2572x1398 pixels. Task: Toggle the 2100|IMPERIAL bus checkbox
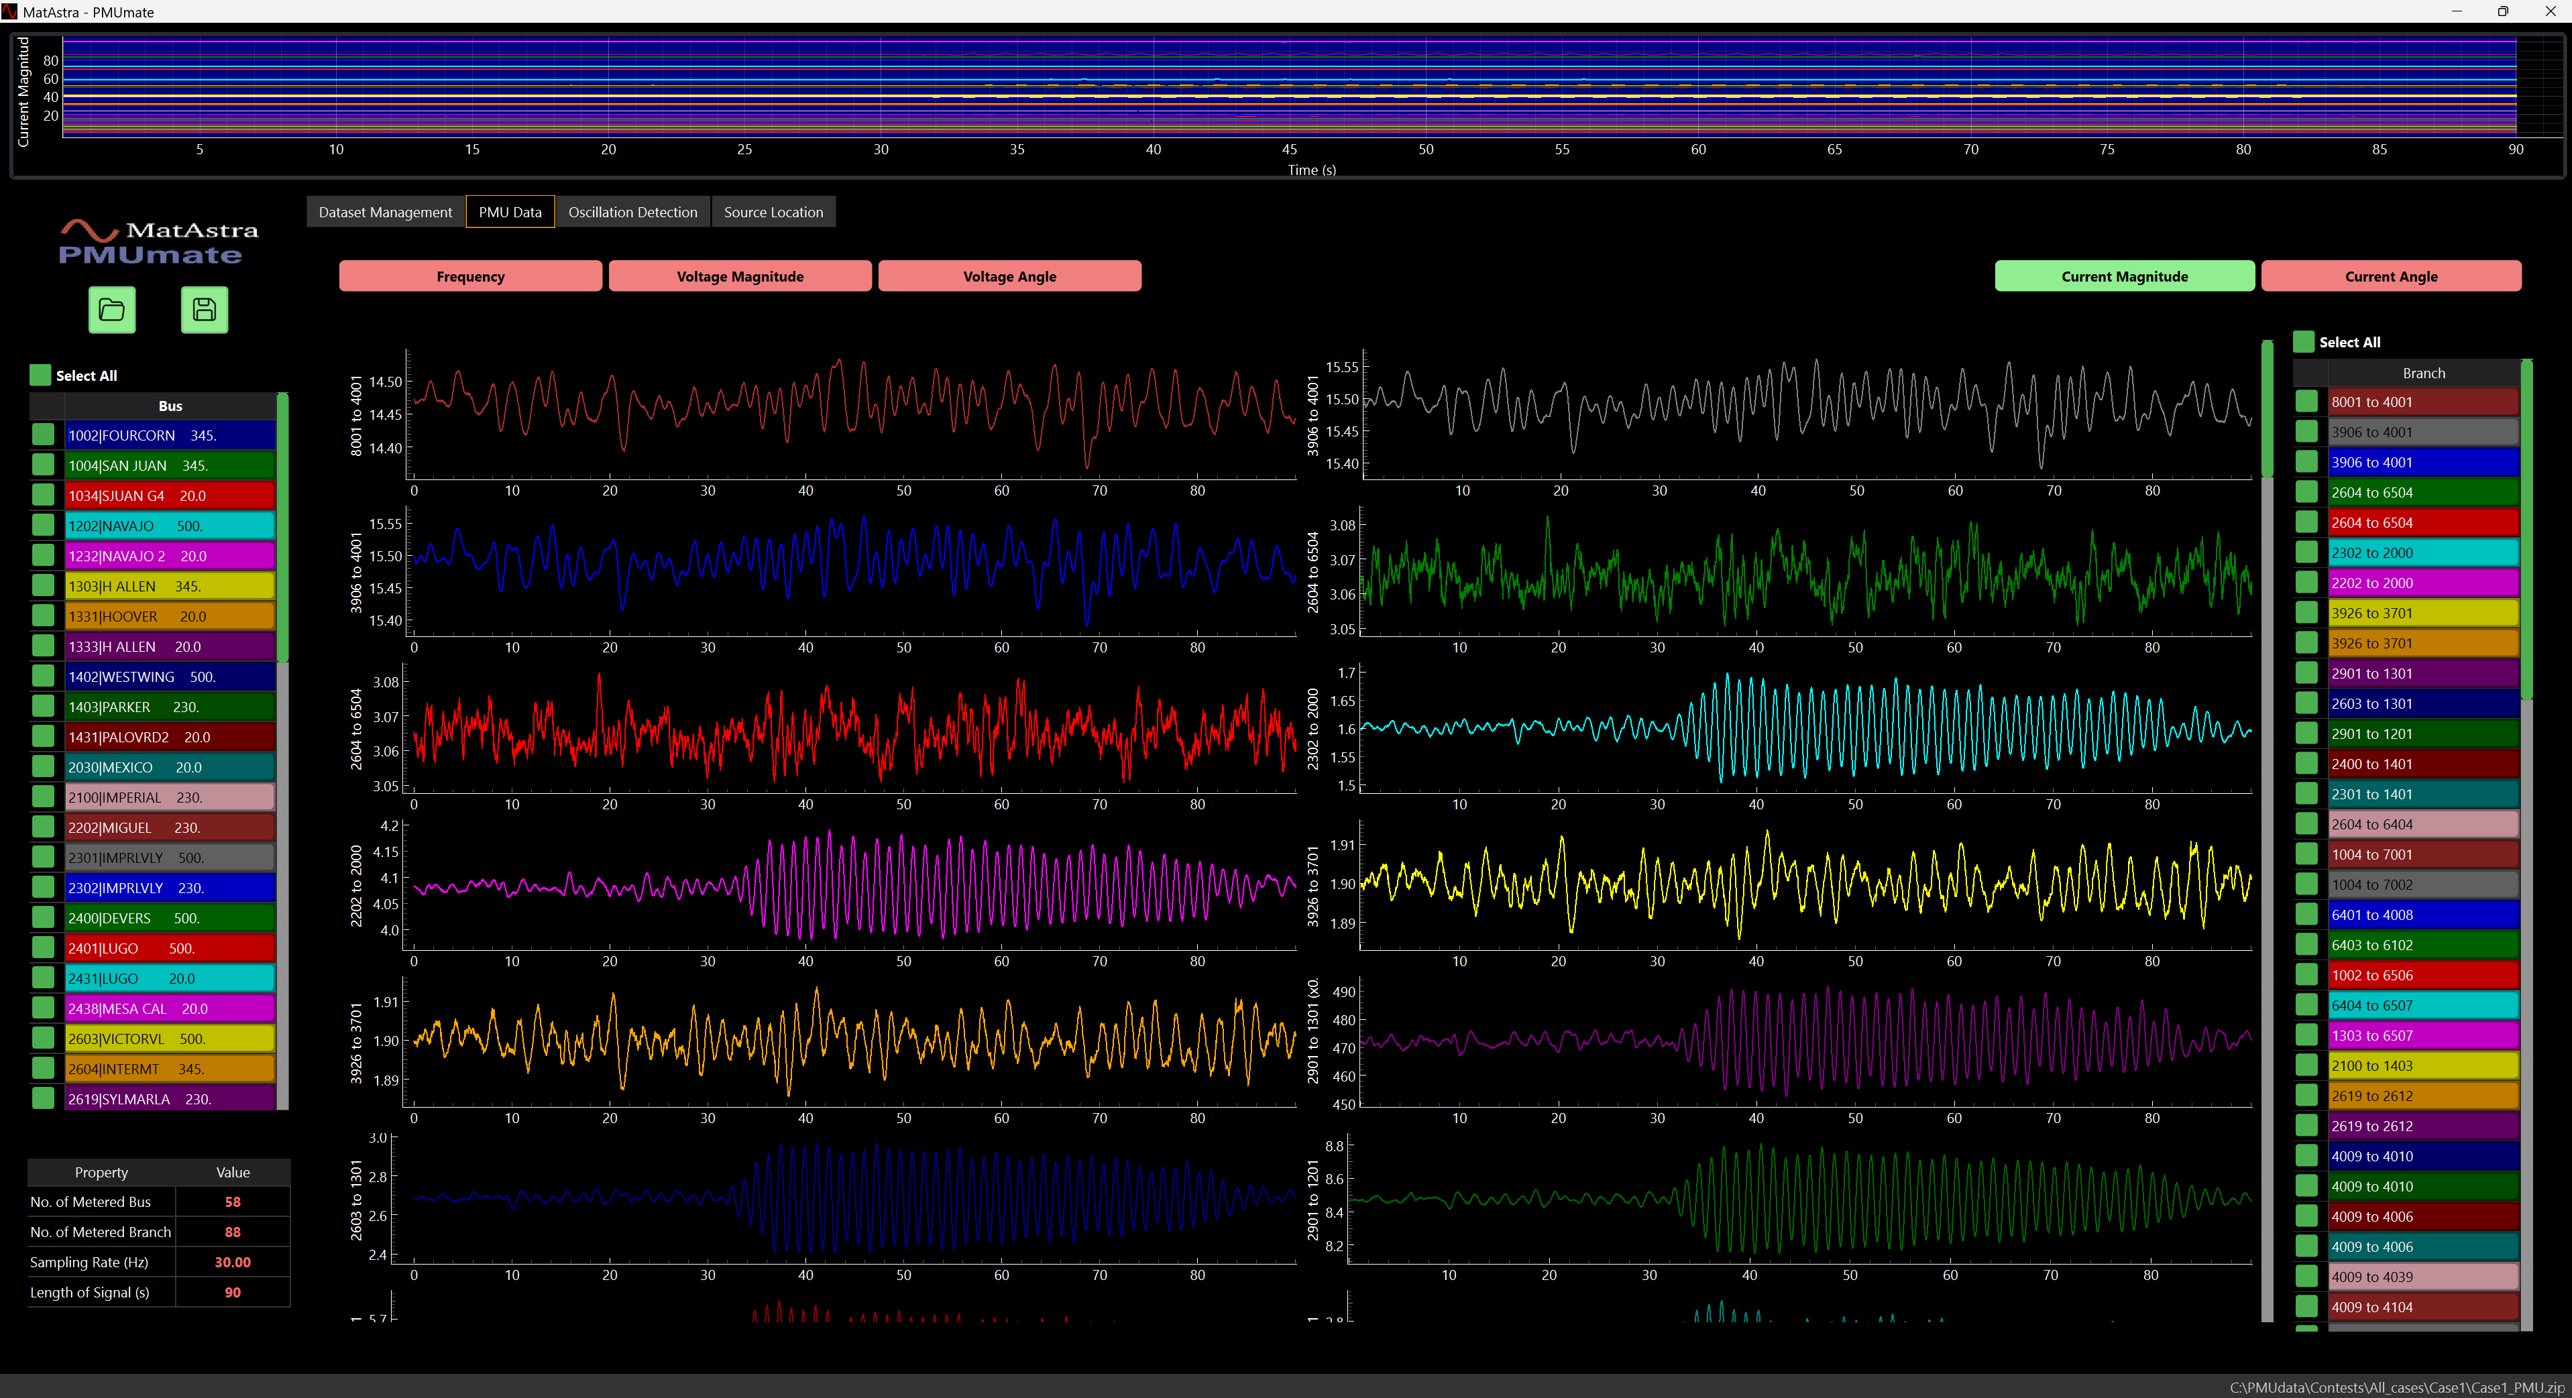[x=43, y=797]
